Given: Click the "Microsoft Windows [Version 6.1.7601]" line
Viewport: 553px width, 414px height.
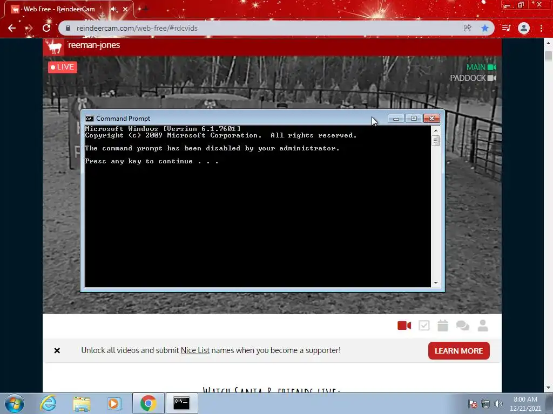Looking at the screenshot, I should pos(163,128).
